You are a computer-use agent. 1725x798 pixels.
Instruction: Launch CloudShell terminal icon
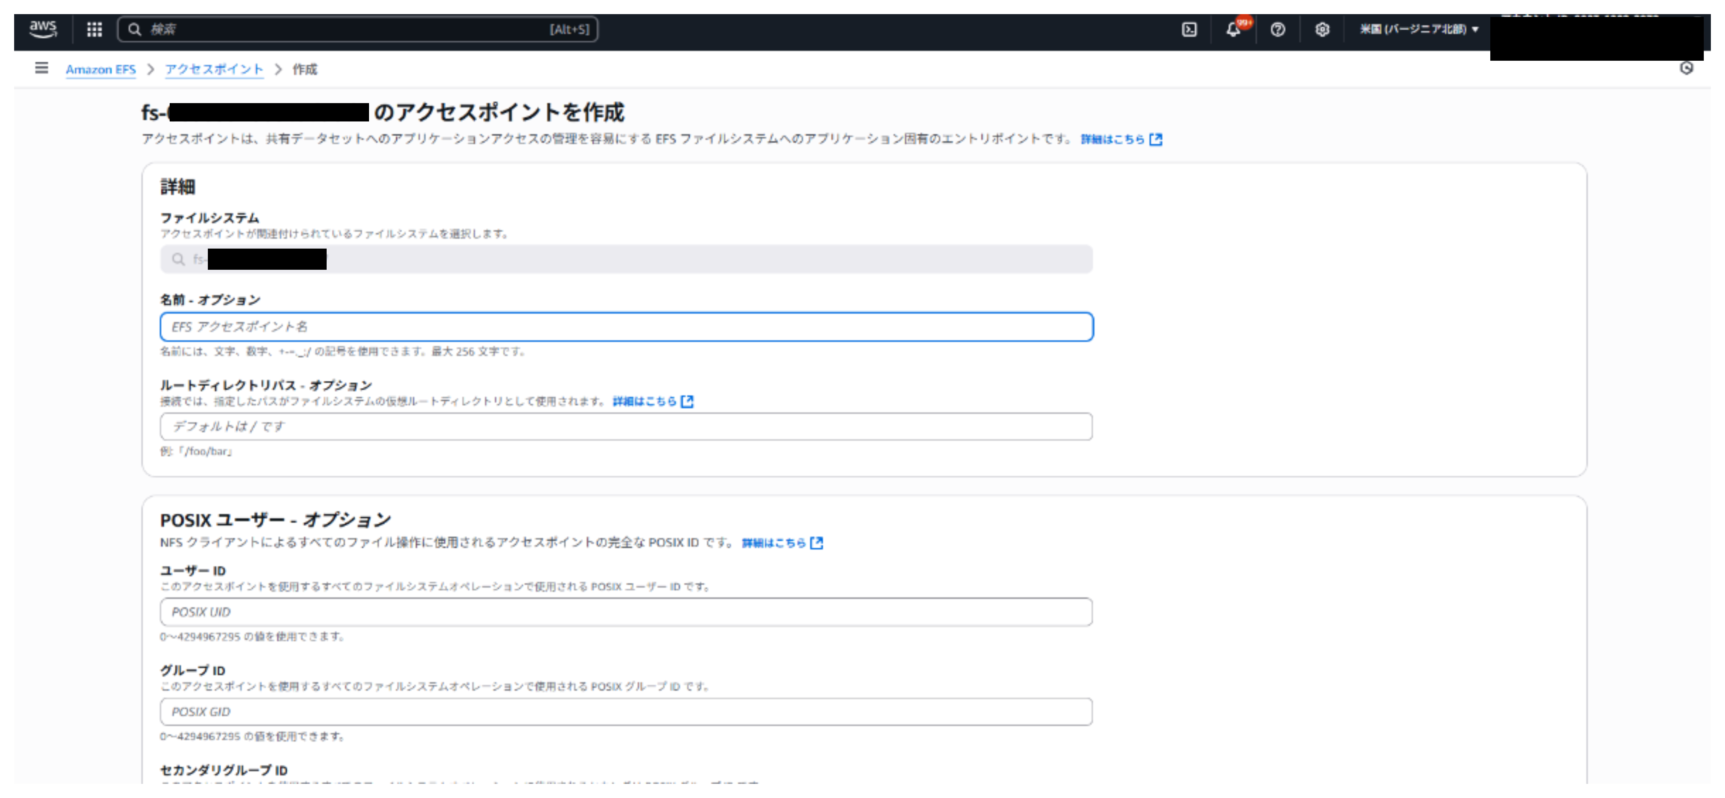coord(1189,29)
